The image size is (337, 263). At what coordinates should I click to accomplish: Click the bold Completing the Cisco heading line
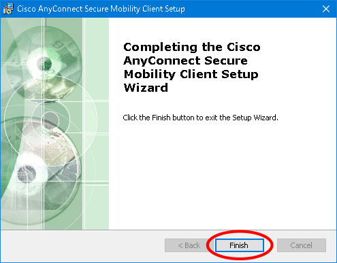tap(192, 47)
